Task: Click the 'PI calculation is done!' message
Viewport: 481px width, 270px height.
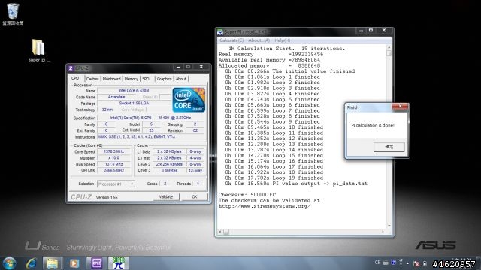Action: pyautogui.click(x=373, y=125)
